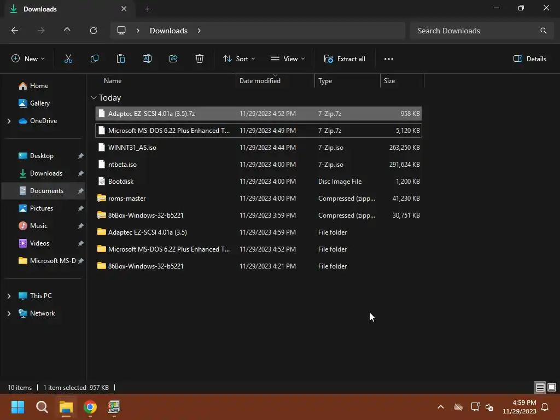Click chevron before Downloads in address bar
This screenshot has height=420, width=560.
[x=138, y=31]
